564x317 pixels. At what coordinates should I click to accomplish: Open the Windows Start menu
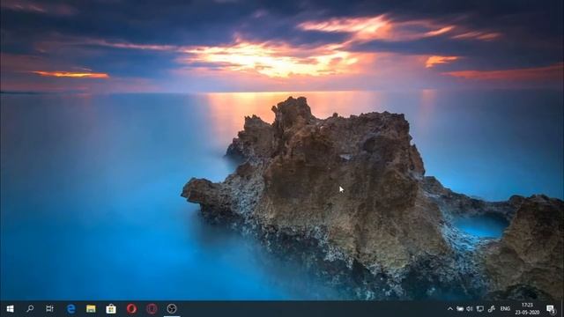pyautogui.click(x=10, y=309)
